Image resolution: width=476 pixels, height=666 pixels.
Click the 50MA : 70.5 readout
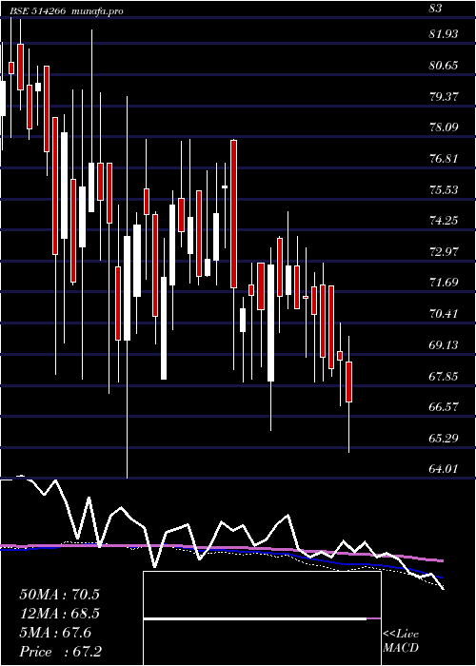pyautogui.click(x=59, y=595)
